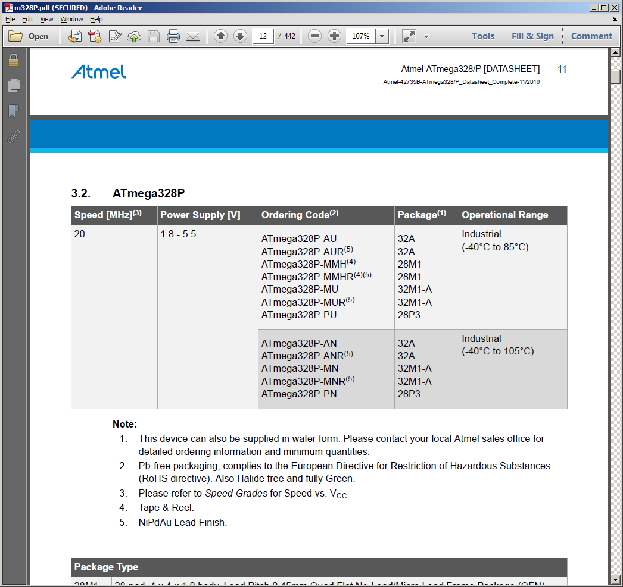Open the bookmarks panel icon
The image size is (623, 587).
14,111
